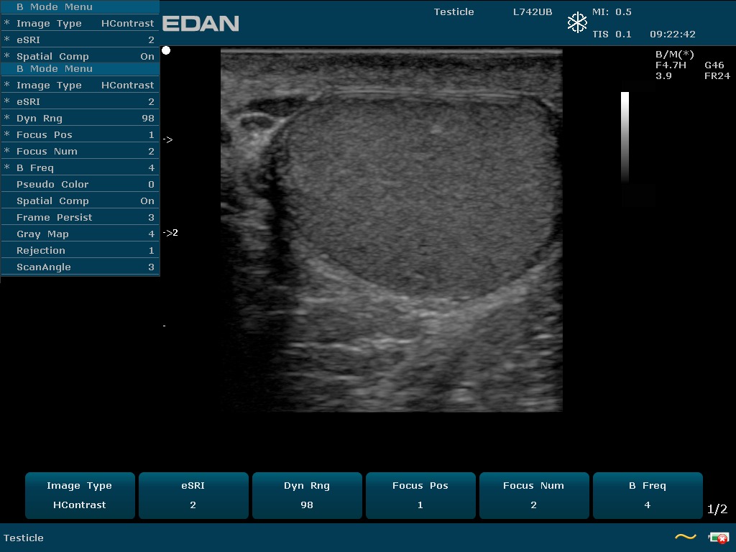Open the Frame Persist setting
This screenshot has height=552, width=736.
click(80, 218)
